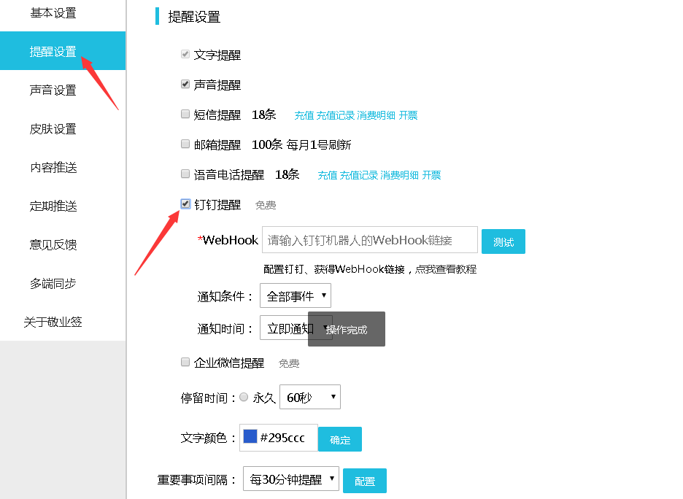683x499 pixels.
Task: Click the 免费 label next to 企业微信提醒
Action: (x=289, y=363)
